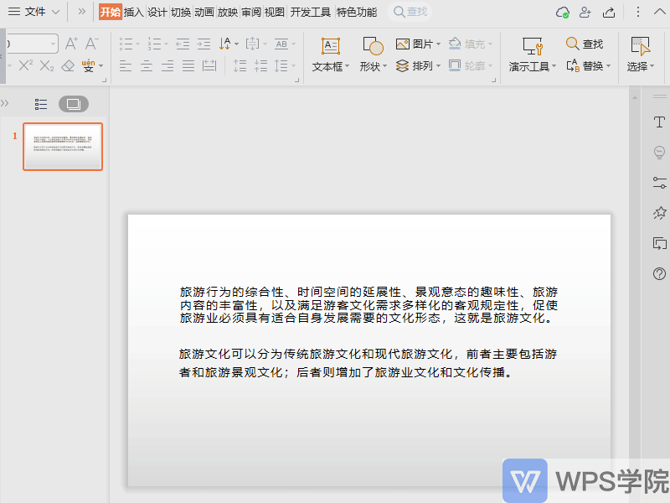The image size is (670, 503).
Task: Toggle subscript X₂ formatting
Action: point(47,65)
